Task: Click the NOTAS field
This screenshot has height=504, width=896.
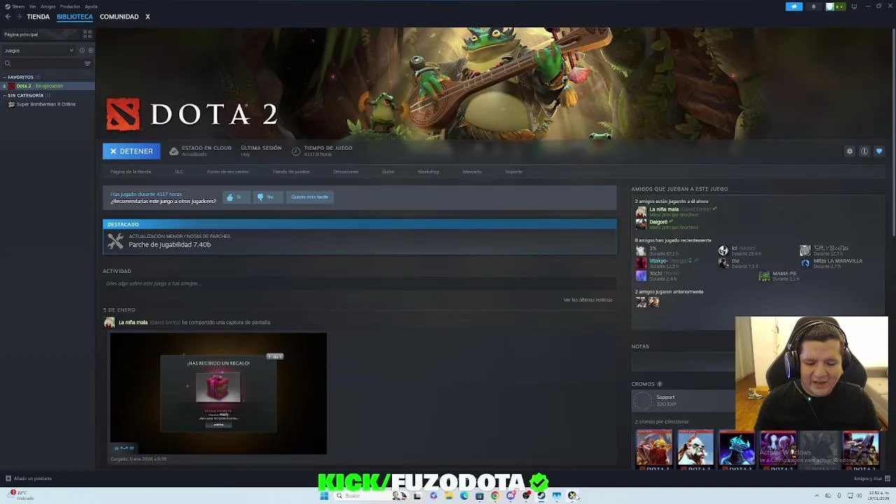Action: [x=683, y=362]
